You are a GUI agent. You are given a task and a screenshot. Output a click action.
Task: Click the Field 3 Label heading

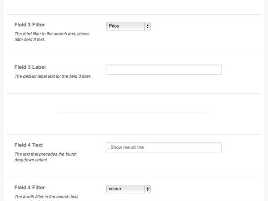(x=30, y=67)
